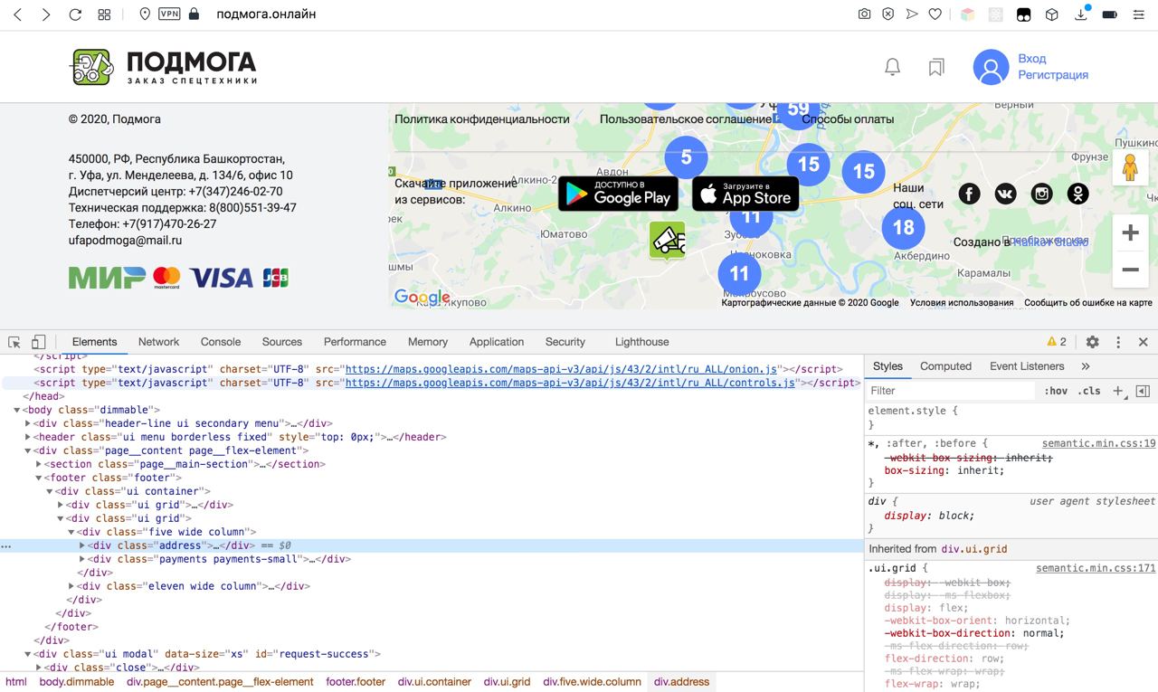This screenshot has width=1158, height=692.
Task: Select the map cluster marked 18
Action: pos(903,227)
